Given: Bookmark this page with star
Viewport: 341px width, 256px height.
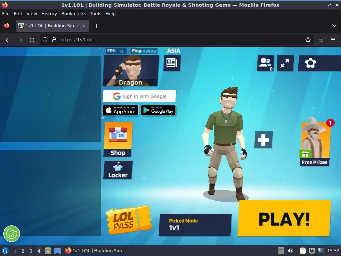Looking at the screenshot, I should click(308, 40).
